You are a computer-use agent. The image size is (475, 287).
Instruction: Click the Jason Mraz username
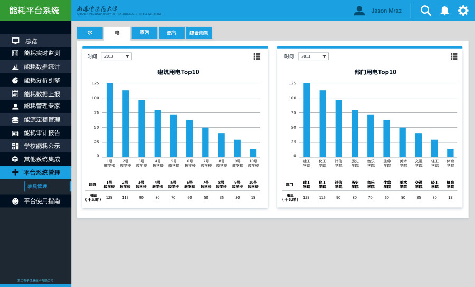386,11
